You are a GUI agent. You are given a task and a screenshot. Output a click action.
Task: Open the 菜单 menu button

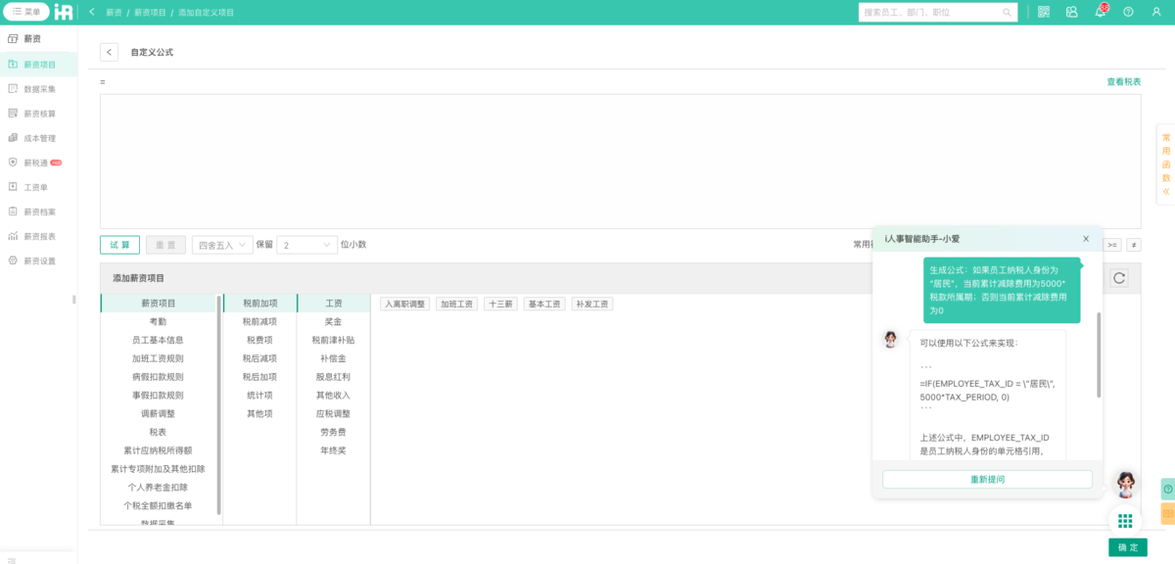pyautogui.click(x=27, y=12)
